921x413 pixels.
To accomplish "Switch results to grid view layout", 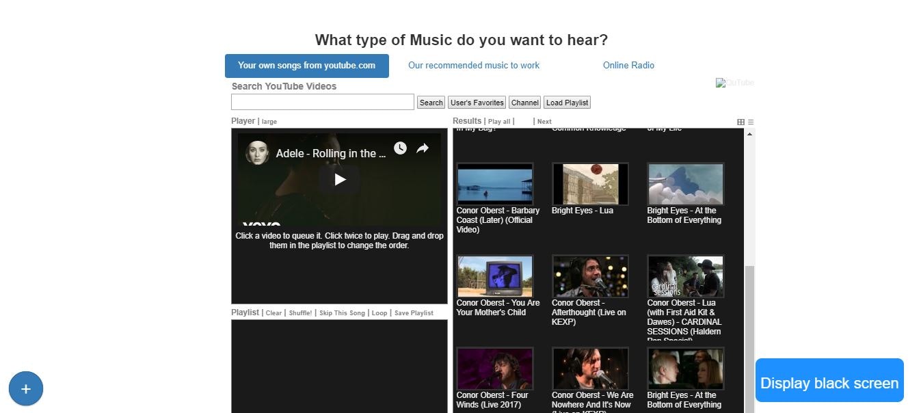I will pyautogui.click(x=740, y=121).
